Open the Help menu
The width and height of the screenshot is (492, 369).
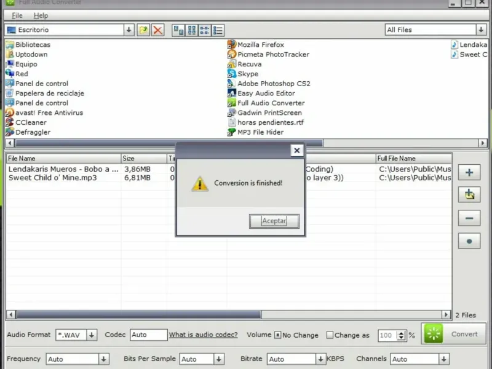[41, 15]
